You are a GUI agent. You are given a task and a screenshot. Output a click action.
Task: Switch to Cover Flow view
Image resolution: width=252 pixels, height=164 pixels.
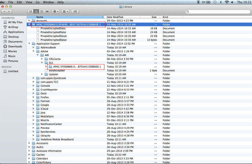(47, 12)
